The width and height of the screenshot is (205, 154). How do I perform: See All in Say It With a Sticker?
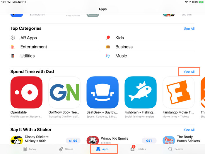click(x=189, y=130)
